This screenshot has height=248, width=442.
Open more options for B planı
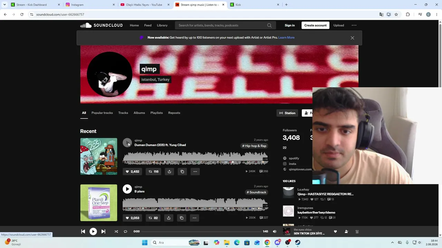[194, 218]
